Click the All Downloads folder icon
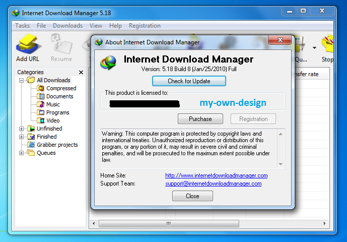The height and width of the screenshot is (242, 347). click(31, 80)
